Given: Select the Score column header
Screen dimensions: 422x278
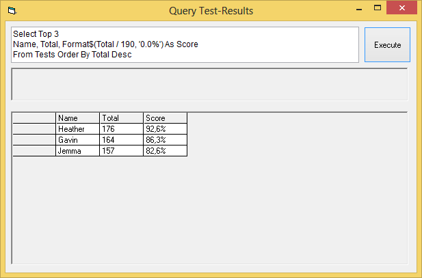Looking at the screenshot, I should pyautogui.click(x=165, y=118).
